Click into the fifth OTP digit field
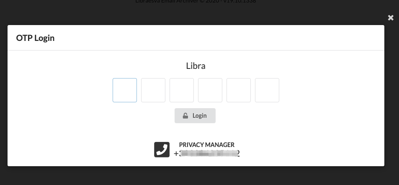The image size is (399, 185). tap(239, 90)
